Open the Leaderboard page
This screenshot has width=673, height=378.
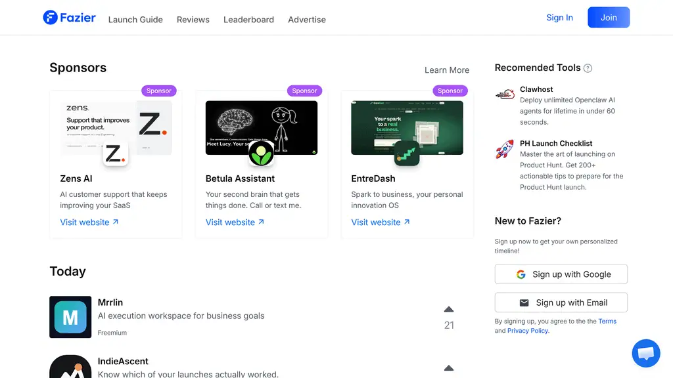(248, 20)
